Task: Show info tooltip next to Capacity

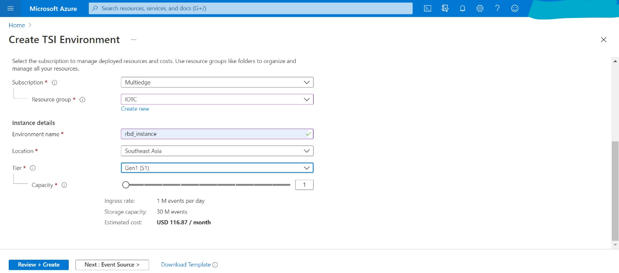Action: tap(64, 185)
